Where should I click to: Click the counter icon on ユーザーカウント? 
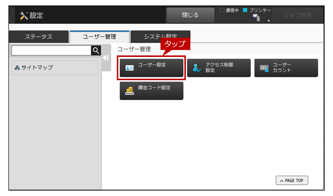[264, 68]
